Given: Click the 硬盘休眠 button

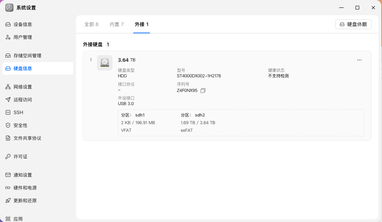Looking at the screenshot, I should (x=353, y=24).
